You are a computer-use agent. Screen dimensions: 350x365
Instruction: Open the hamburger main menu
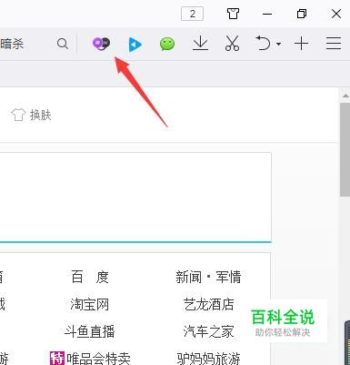point(334,44)
